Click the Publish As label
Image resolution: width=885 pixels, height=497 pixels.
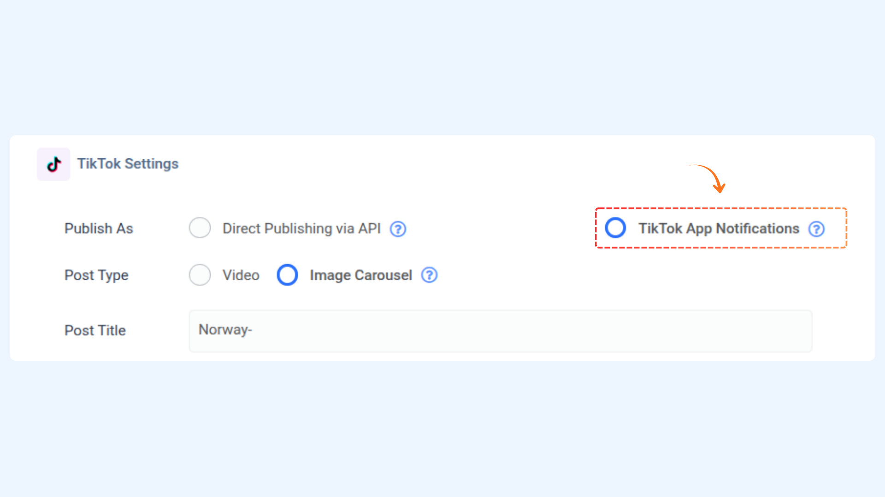click(x=99, y=229)
